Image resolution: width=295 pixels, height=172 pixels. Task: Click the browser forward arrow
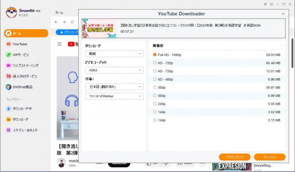[x=64, y=22]
